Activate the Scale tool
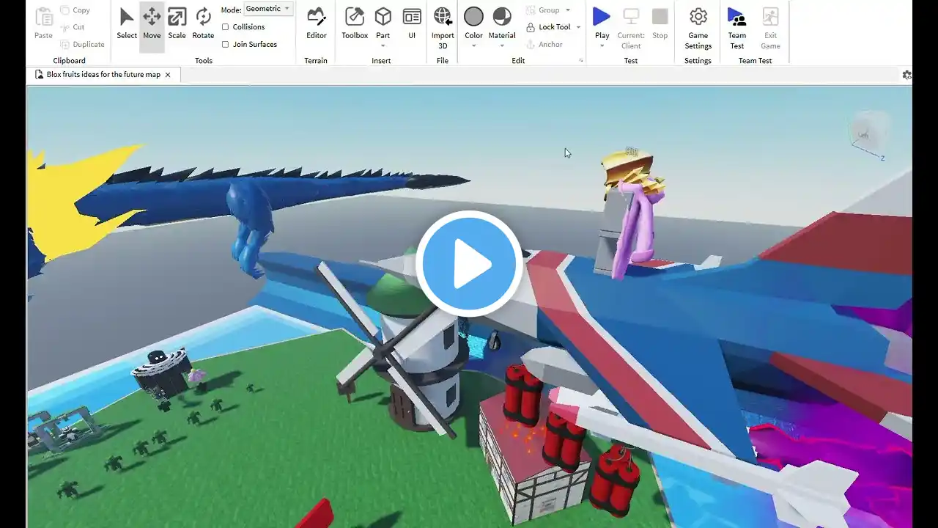Screen dimensions: 938x528 coord(177,23)
